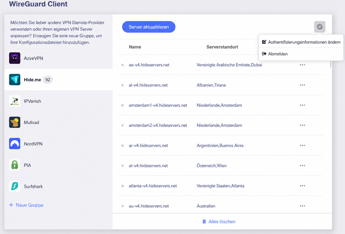Click the trash icon beside Alles löschen
This screenshot has width=345, height=234.
click(204, 221)
